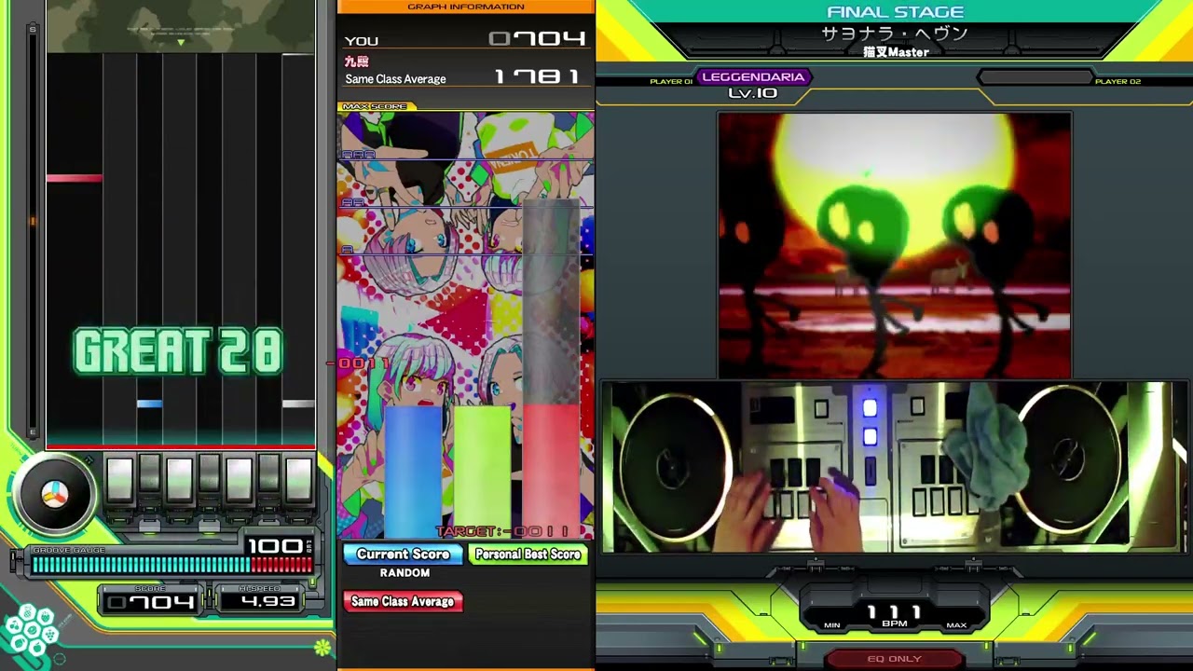Click the green flower emblem near the gauge

coord(322,648)
